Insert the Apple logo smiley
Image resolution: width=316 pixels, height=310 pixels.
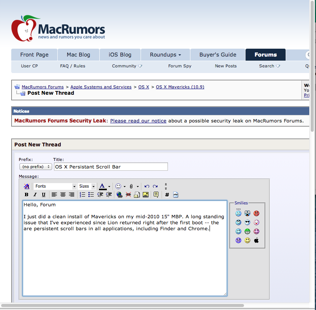pyautogui.click(x=256, y=240)
